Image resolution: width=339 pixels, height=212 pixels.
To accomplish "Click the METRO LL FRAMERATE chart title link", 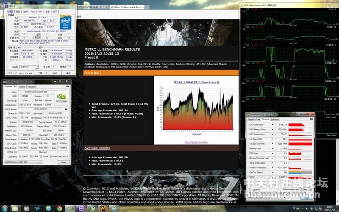I will pyautogui.click(x=196, y=82).
